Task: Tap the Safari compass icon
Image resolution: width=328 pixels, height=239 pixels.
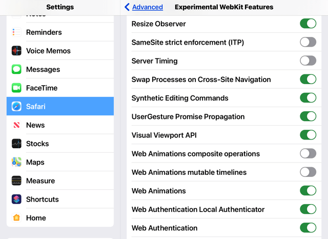Action: click(x=16, y=106)
